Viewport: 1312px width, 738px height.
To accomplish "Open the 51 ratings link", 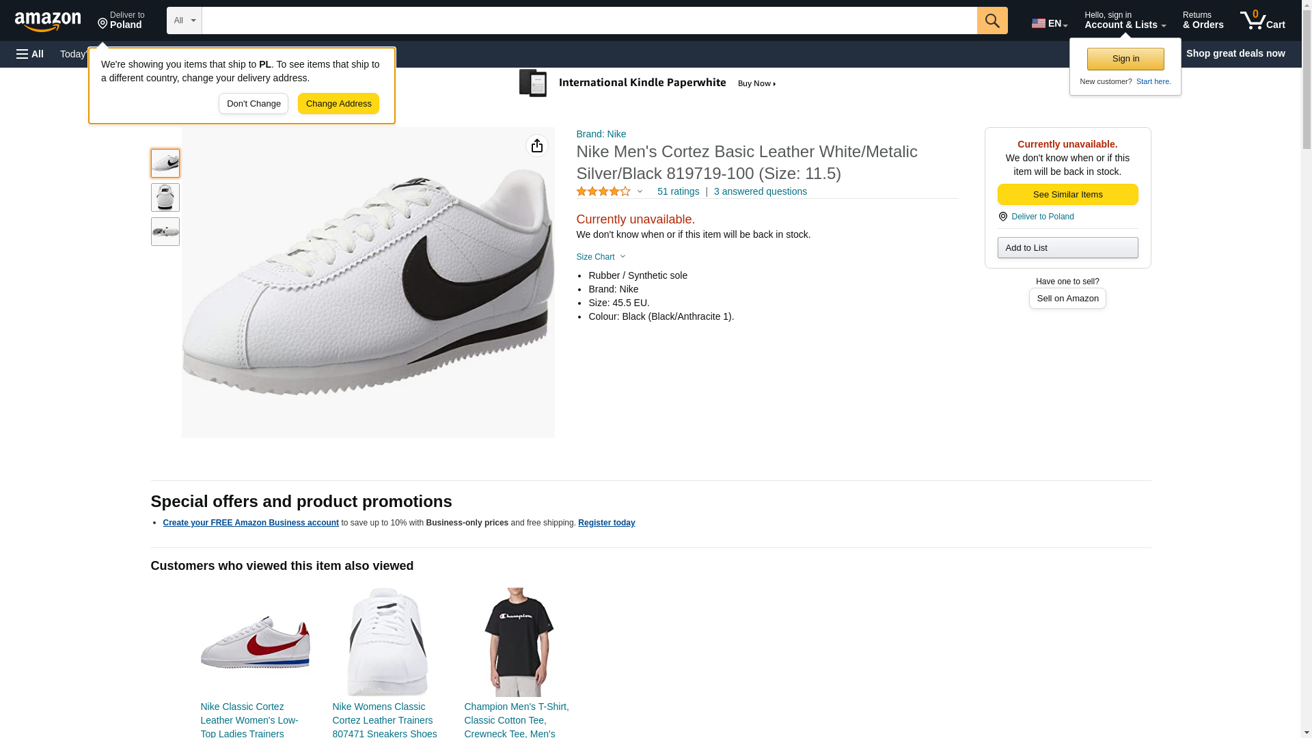I will pyautogui.click(x=678, y=192).
